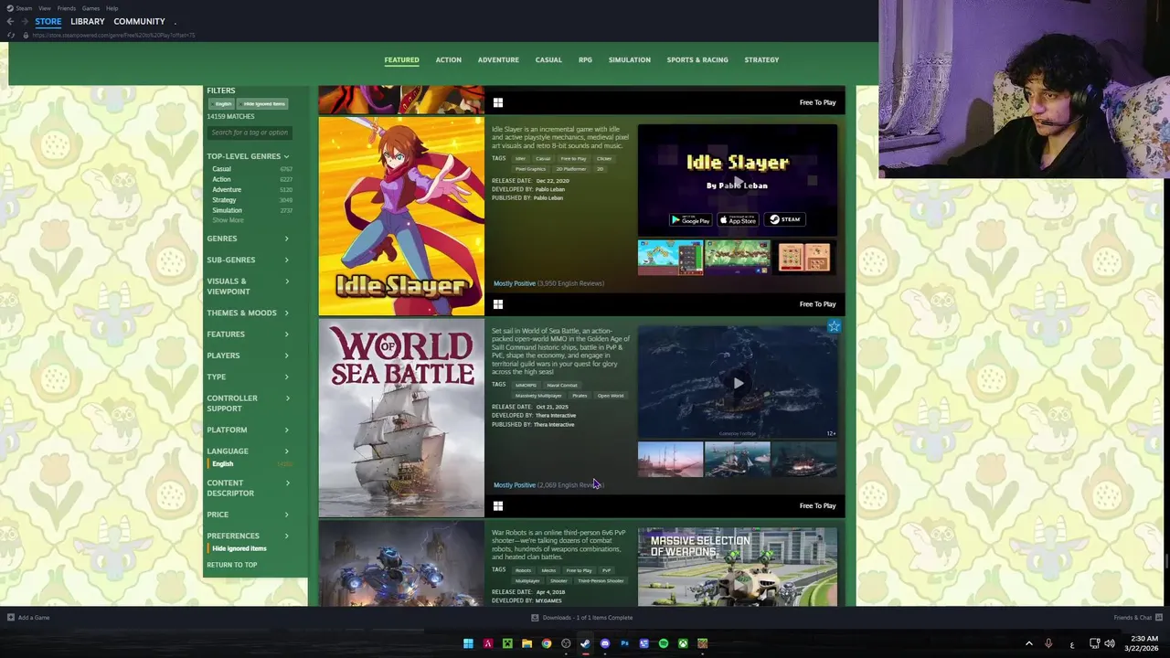
Task: Click the wishlist star icon on World of Sea Battle
Action: (x=834, y=326)
